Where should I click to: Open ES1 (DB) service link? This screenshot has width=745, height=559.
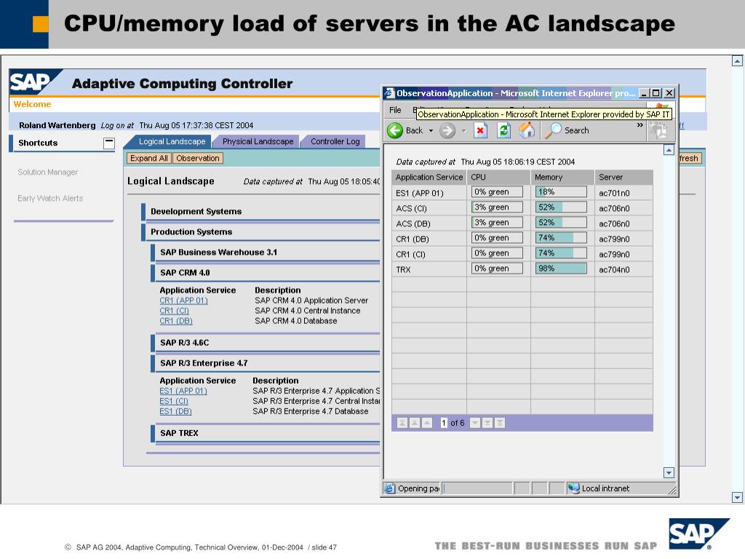point(175,412)
